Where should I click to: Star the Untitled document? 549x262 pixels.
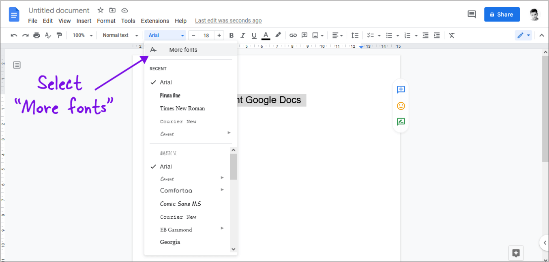(101, 10)
